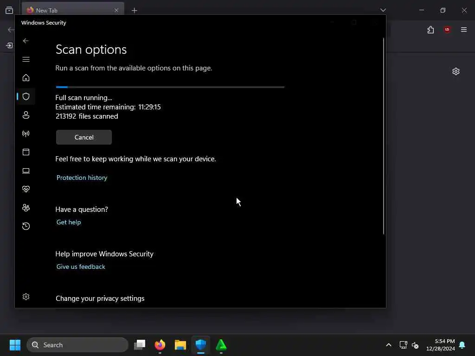
Task: Open File Explorer on the taskbar
Action: click(x=180, y=344)
